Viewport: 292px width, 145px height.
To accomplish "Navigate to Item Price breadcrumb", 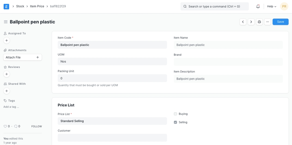I will click(x=37, y=6).
